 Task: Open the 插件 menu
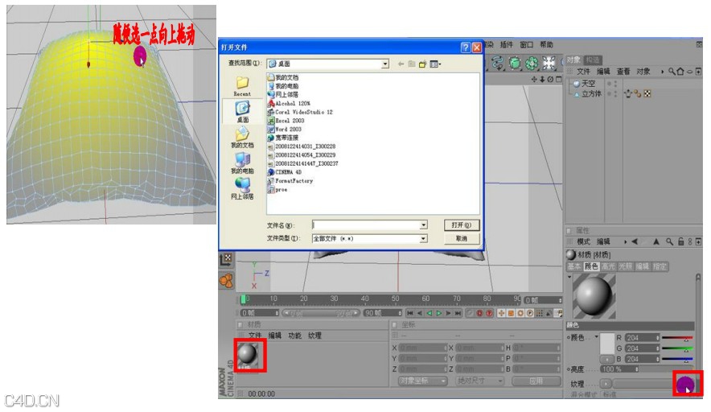506,44
